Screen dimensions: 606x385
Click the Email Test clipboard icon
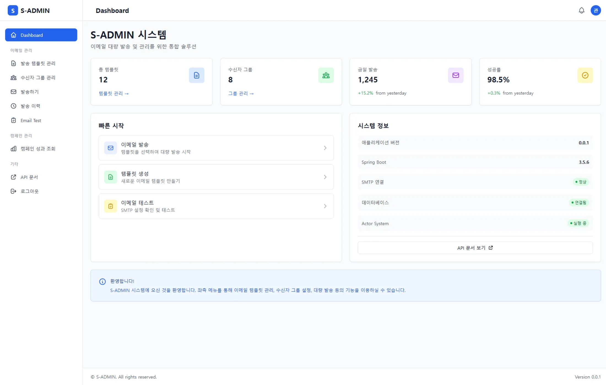14,120
